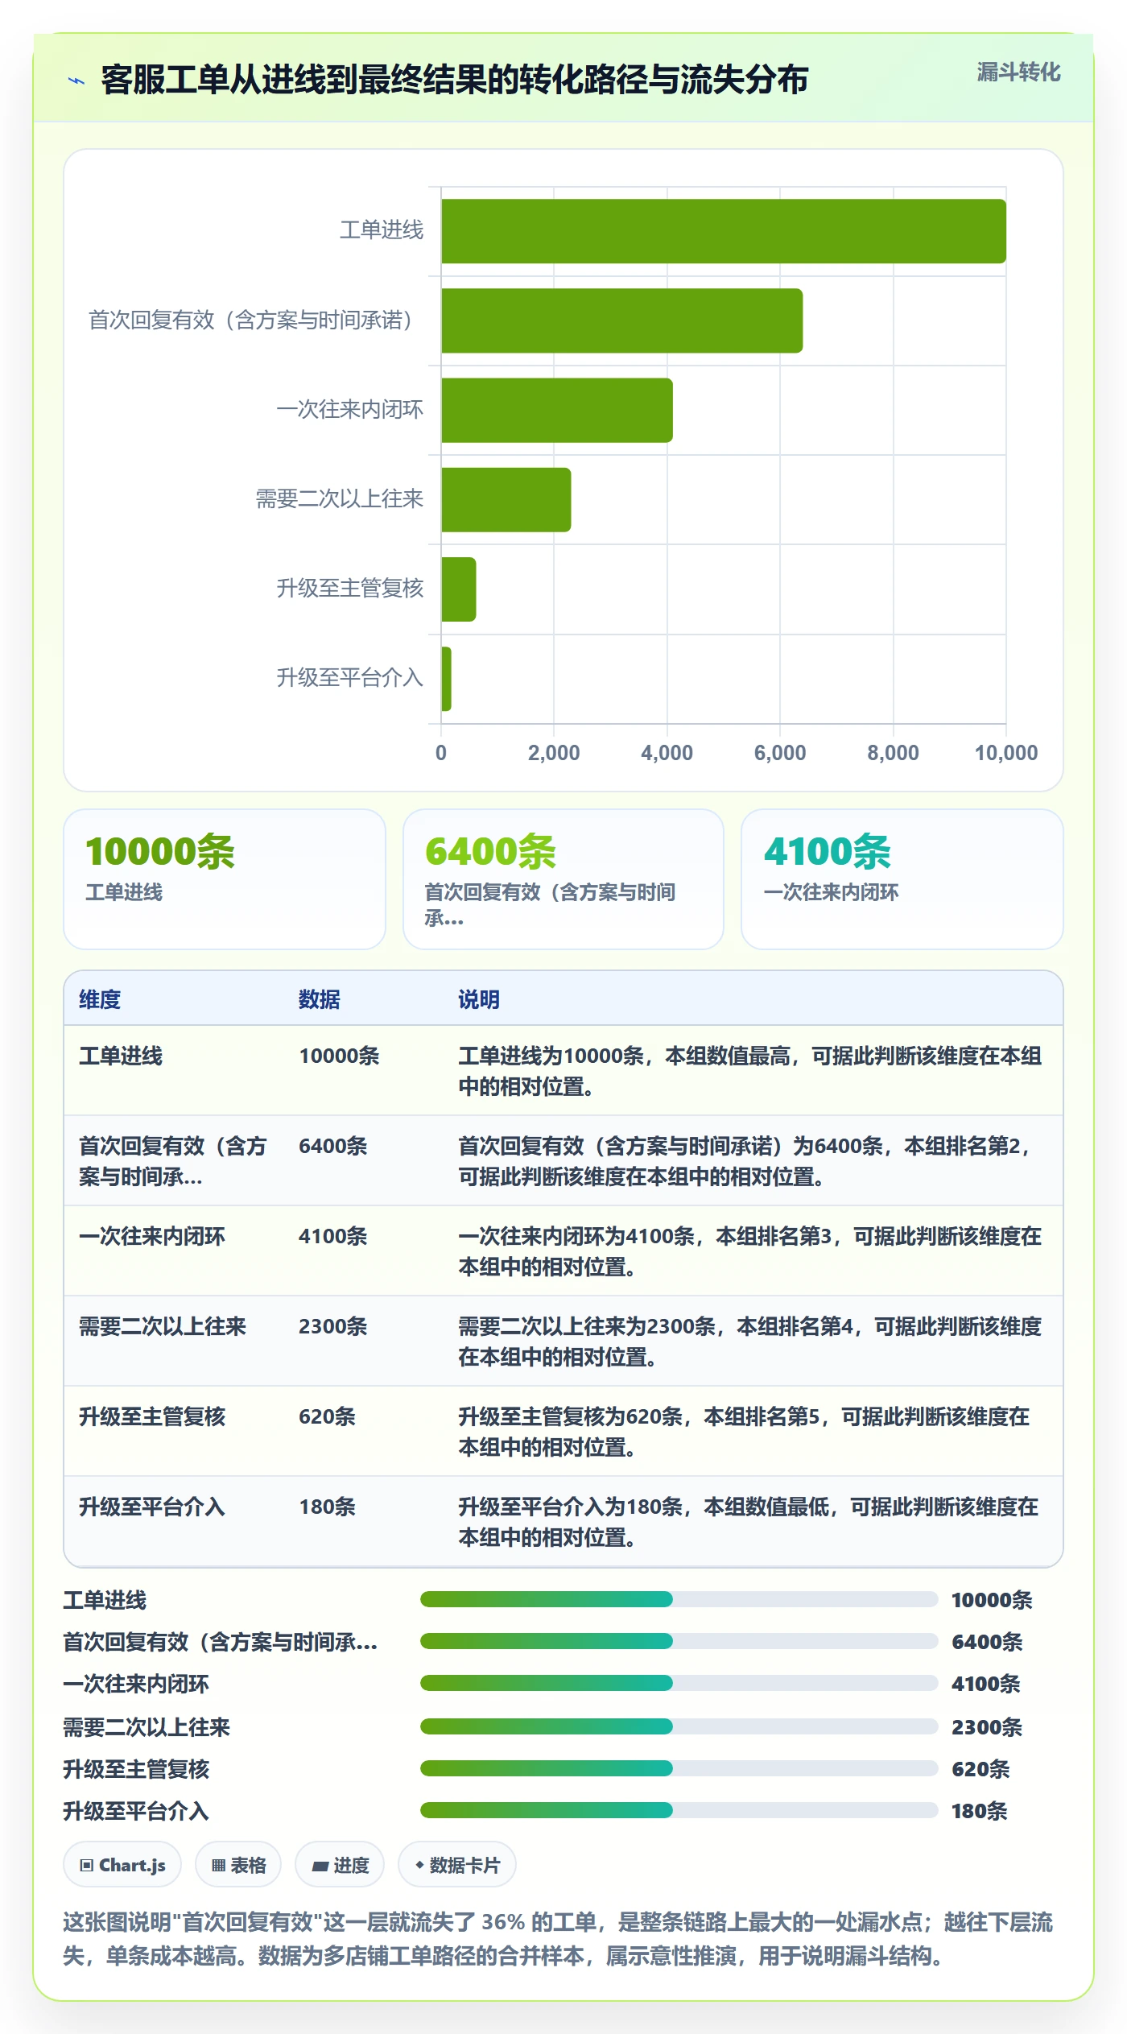Click the 620条 cell in the table
Image resolution: width=1127 pixels, height=2034 pixels.
pos(327,1416)
